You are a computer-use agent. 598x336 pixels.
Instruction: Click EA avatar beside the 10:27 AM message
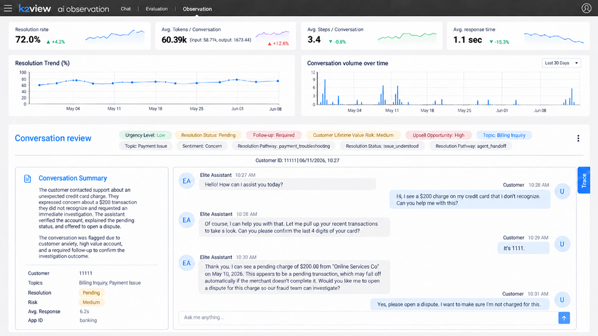[186, 181]
